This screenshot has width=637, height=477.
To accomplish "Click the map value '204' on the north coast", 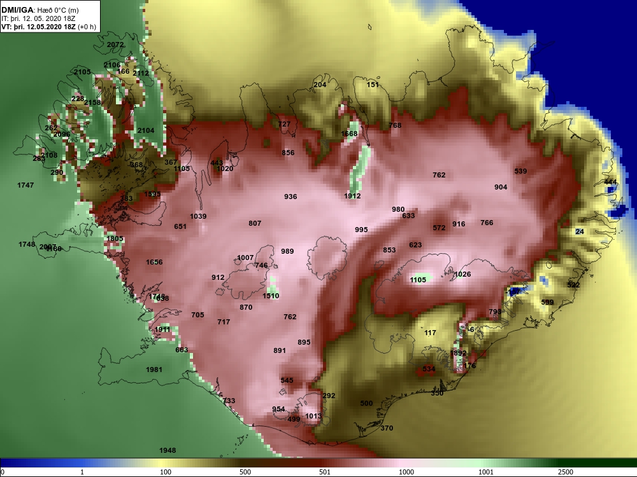I will click(320, 85).
